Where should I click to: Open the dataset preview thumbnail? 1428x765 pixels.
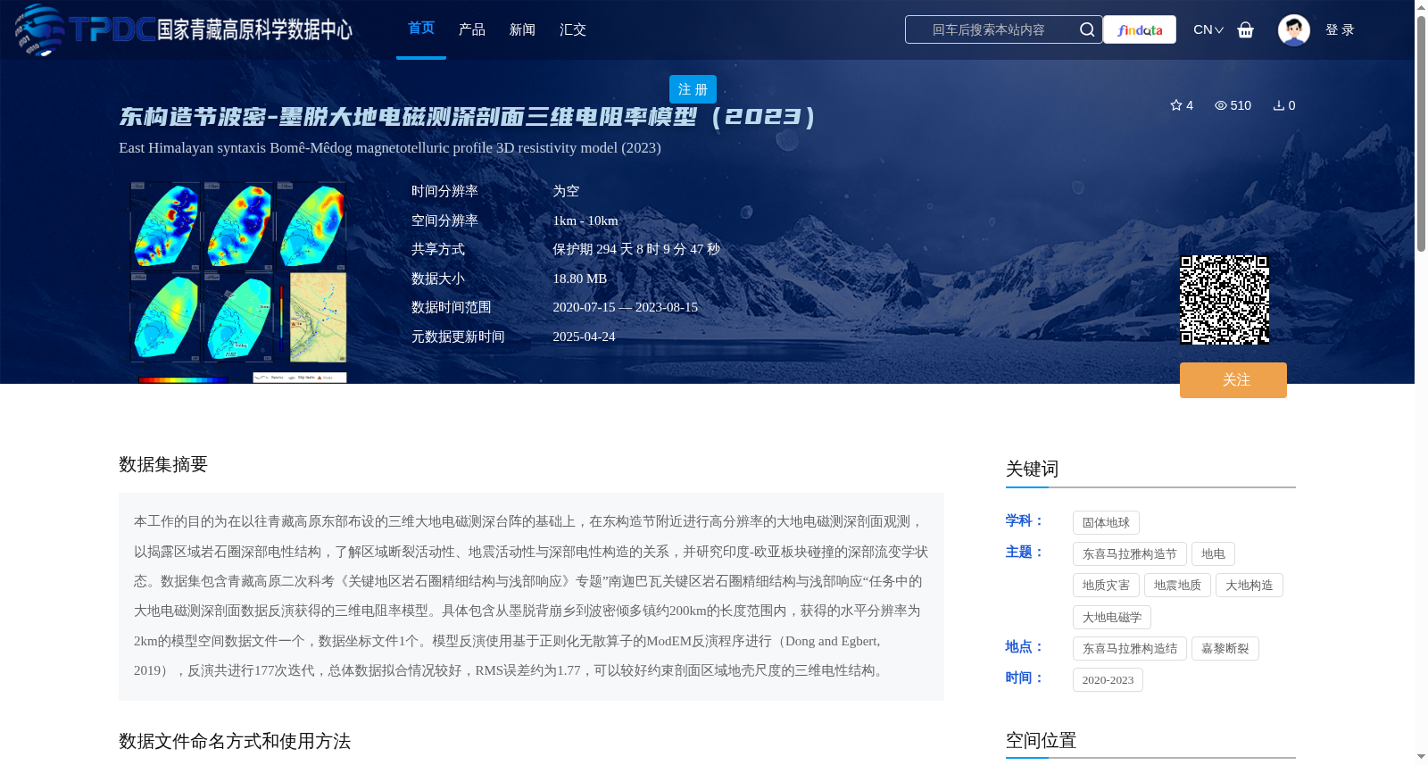(x=237, y=282)
